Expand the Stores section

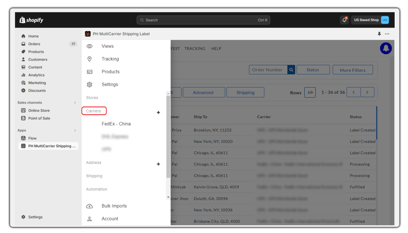click(92, 98)
